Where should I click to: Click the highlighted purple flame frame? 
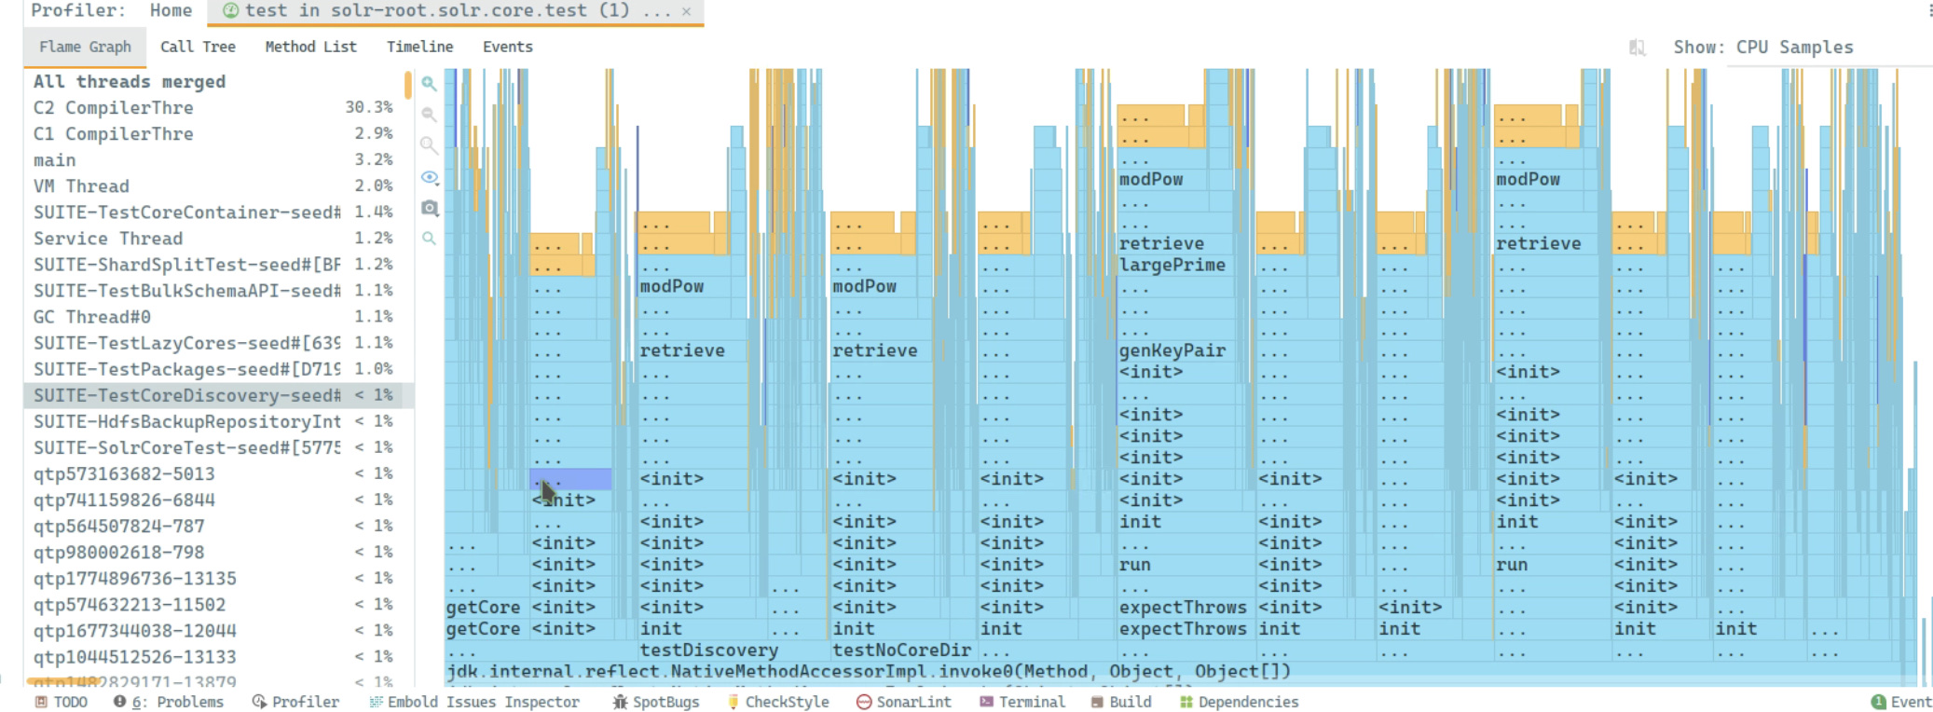(x=570, y=479)
